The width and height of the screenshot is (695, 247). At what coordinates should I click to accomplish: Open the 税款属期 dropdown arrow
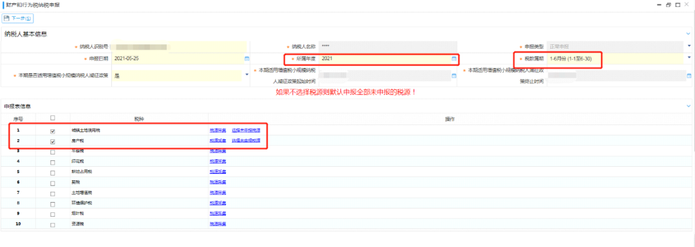coord(689,58)
